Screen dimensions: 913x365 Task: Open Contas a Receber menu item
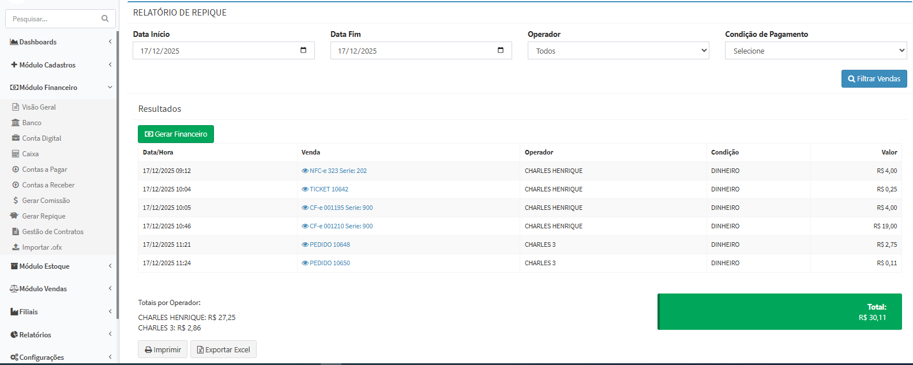click(x=48, y=185)
